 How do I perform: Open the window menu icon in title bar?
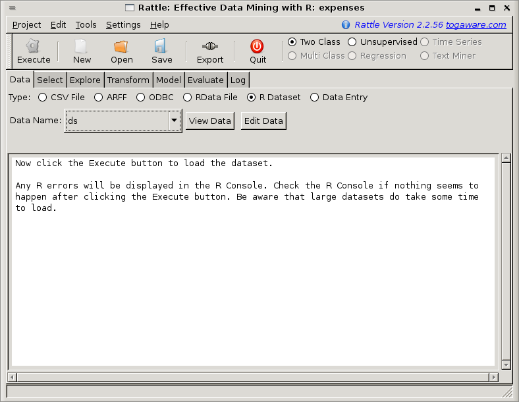(x=13, y=8)
